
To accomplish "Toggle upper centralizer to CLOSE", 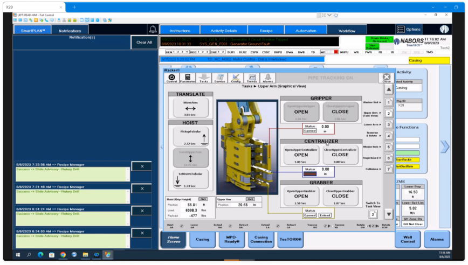I will pos(340,155).
